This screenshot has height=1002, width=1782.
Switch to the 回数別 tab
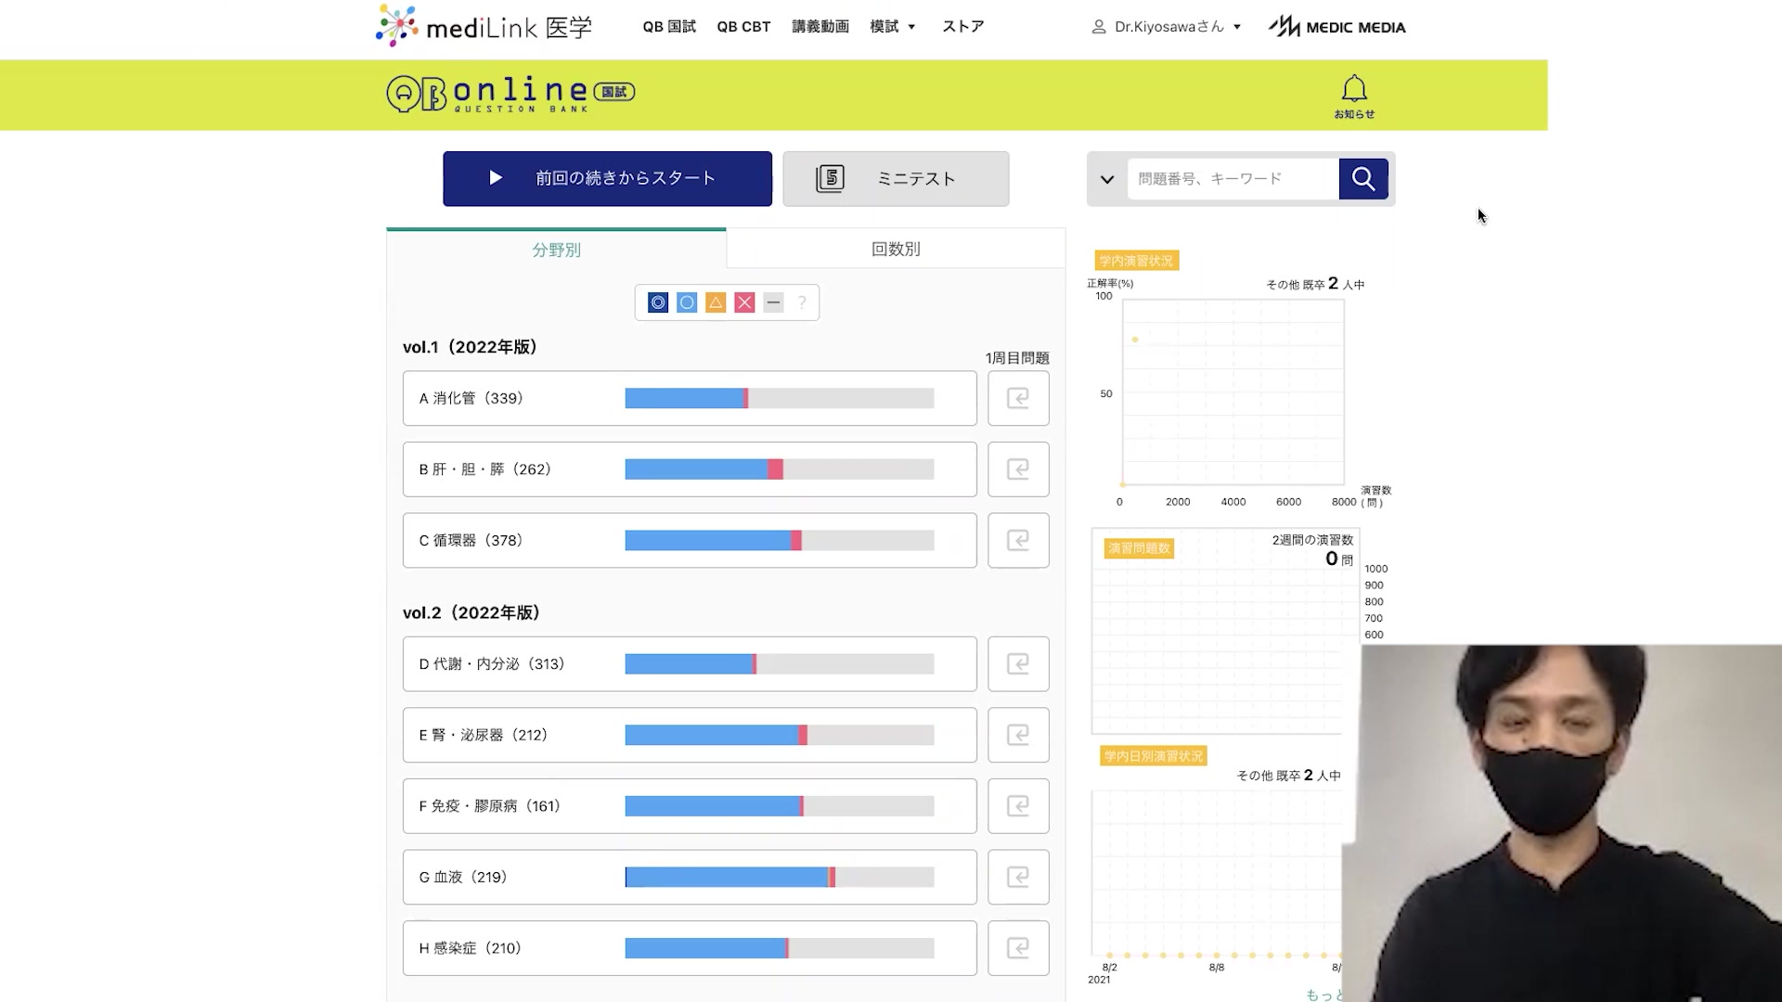[895, 249]
